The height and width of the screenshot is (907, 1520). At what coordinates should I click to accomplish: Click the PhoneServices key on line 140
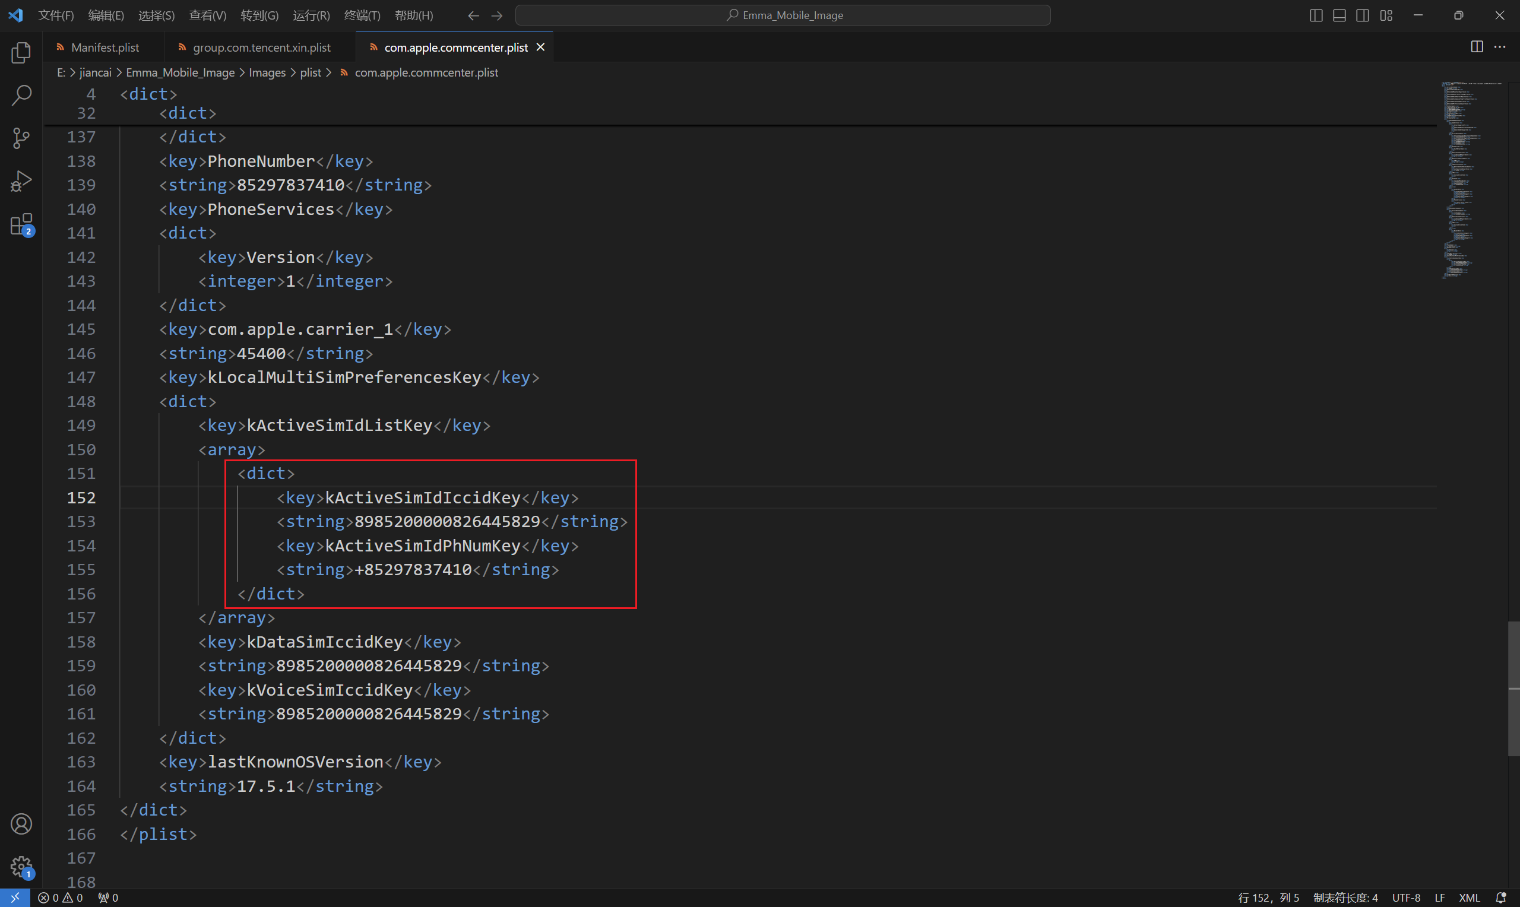(271, 209)
